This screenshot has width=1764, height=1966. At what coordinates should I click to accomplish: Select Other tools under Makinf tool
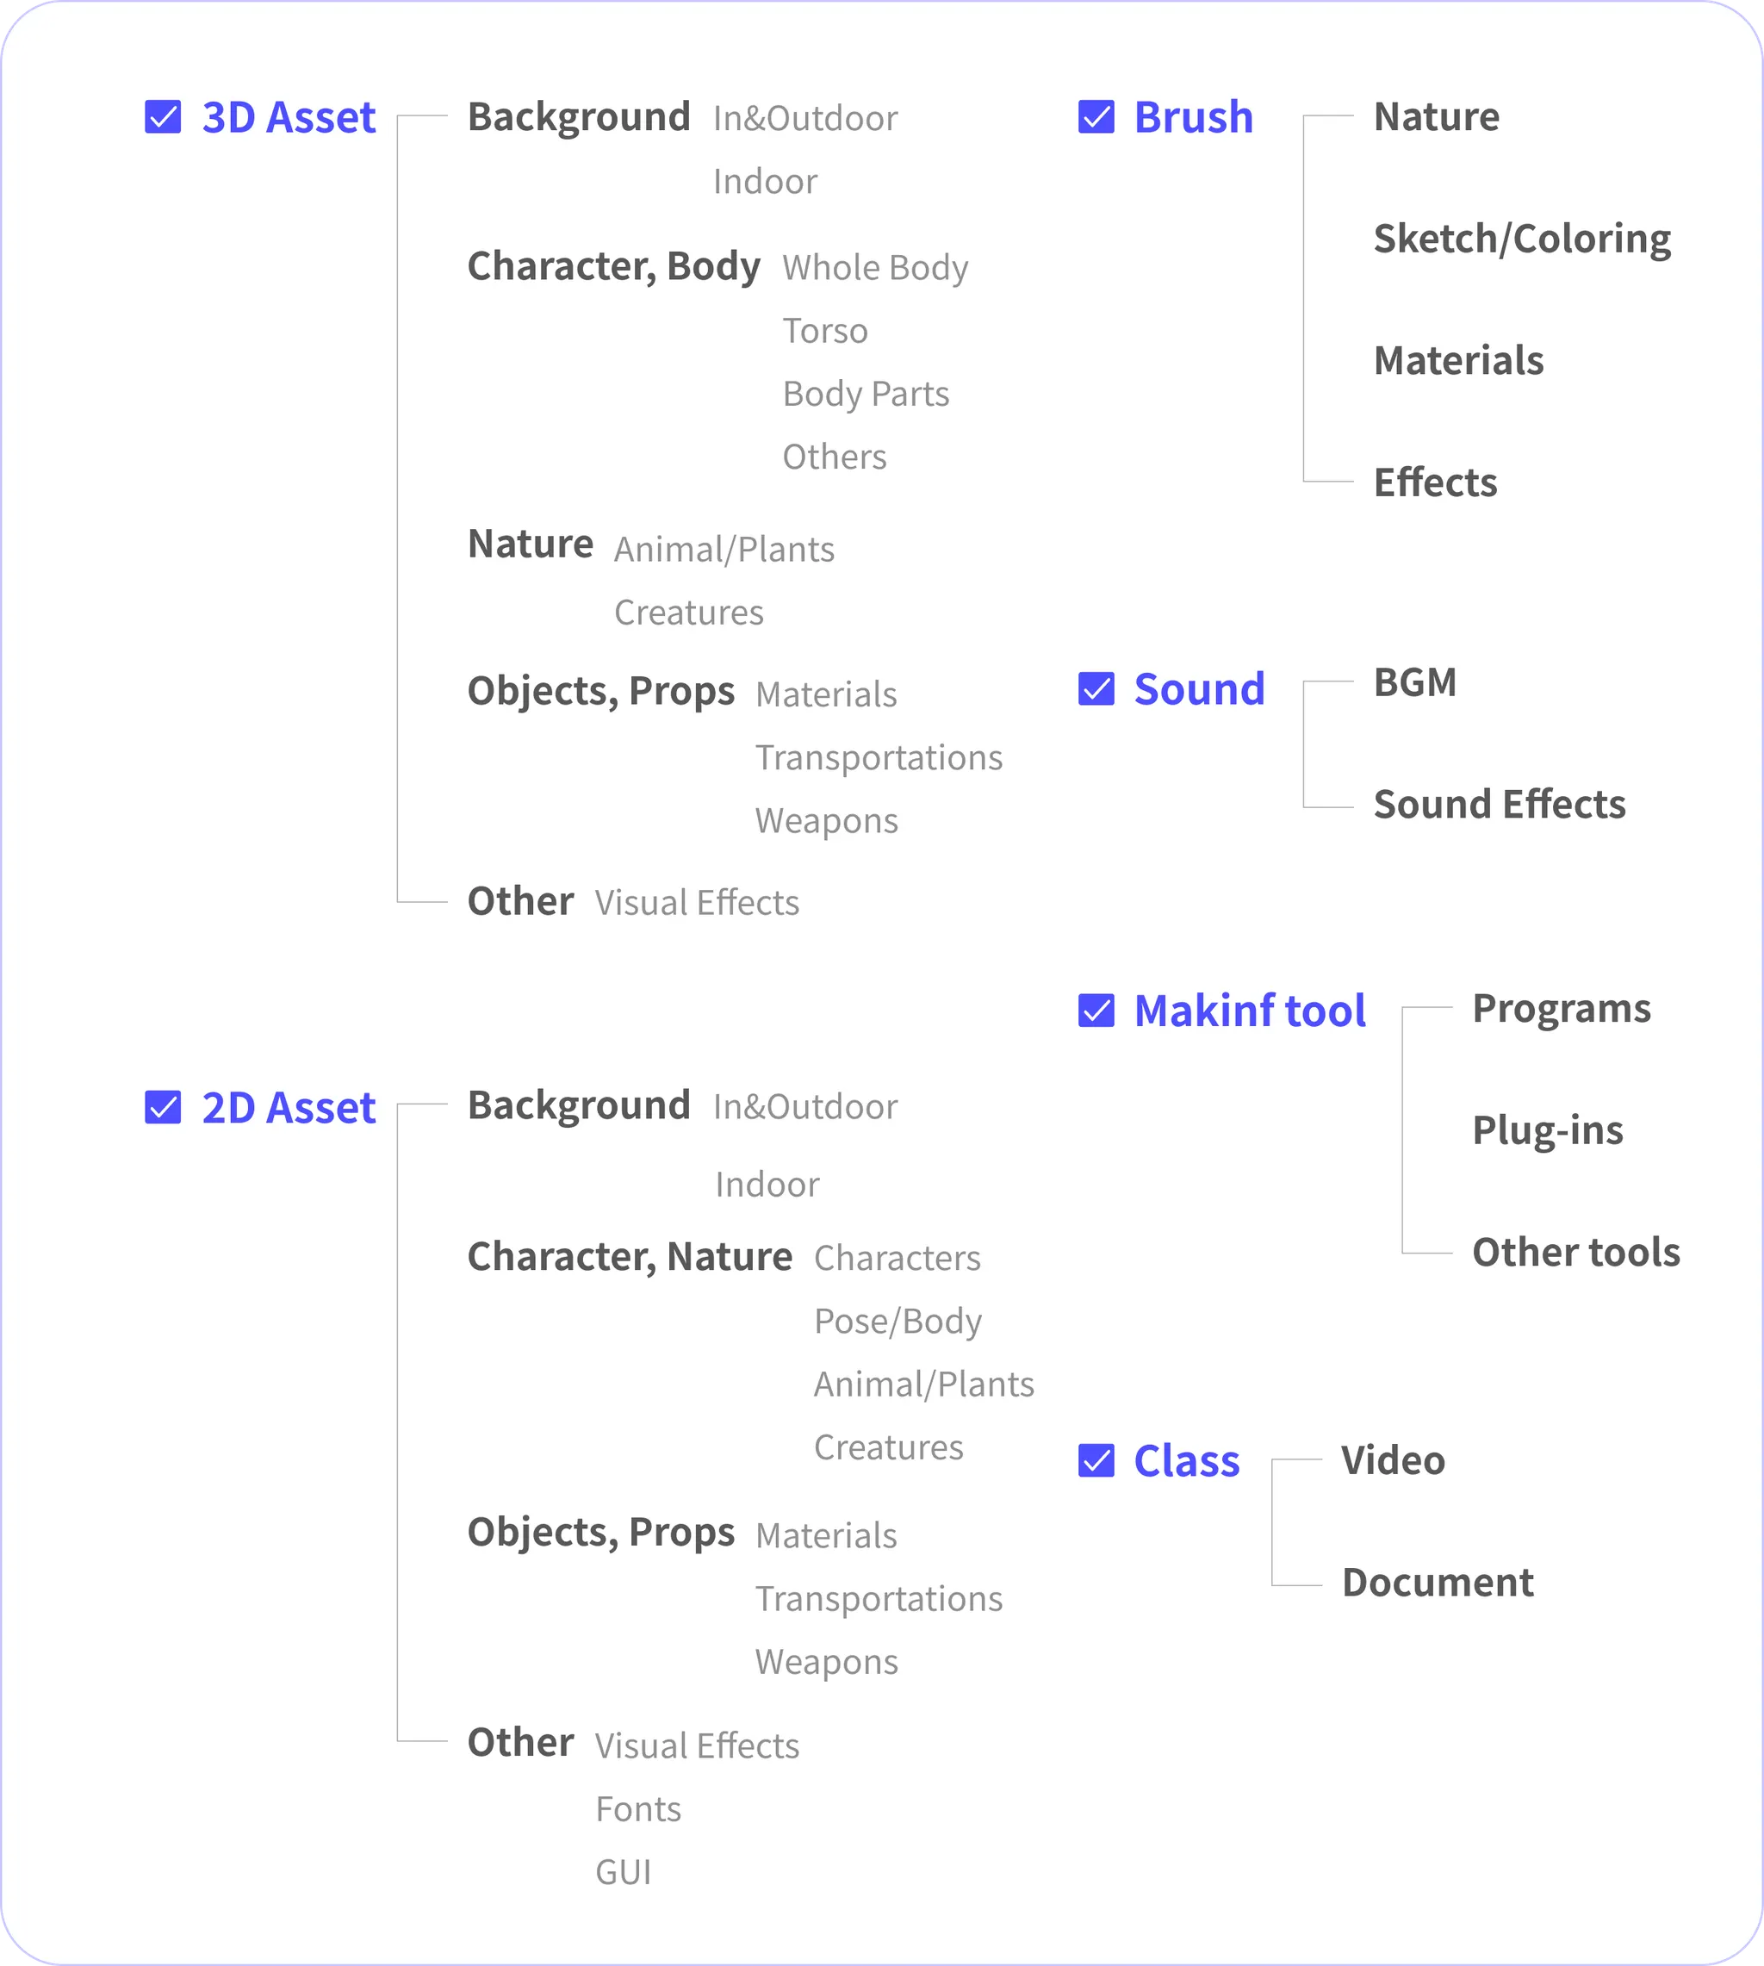(x=1575, y=1253)
